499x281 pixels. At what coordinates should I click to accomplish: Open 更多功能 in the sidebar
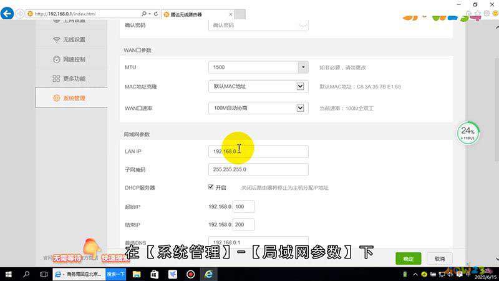point(71,79)
